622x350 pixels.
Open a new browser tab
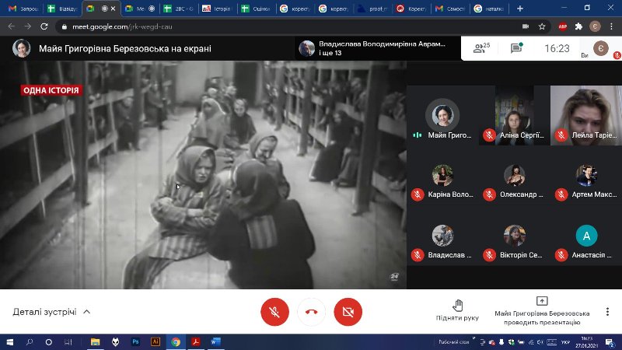click(x=519, y=9)
